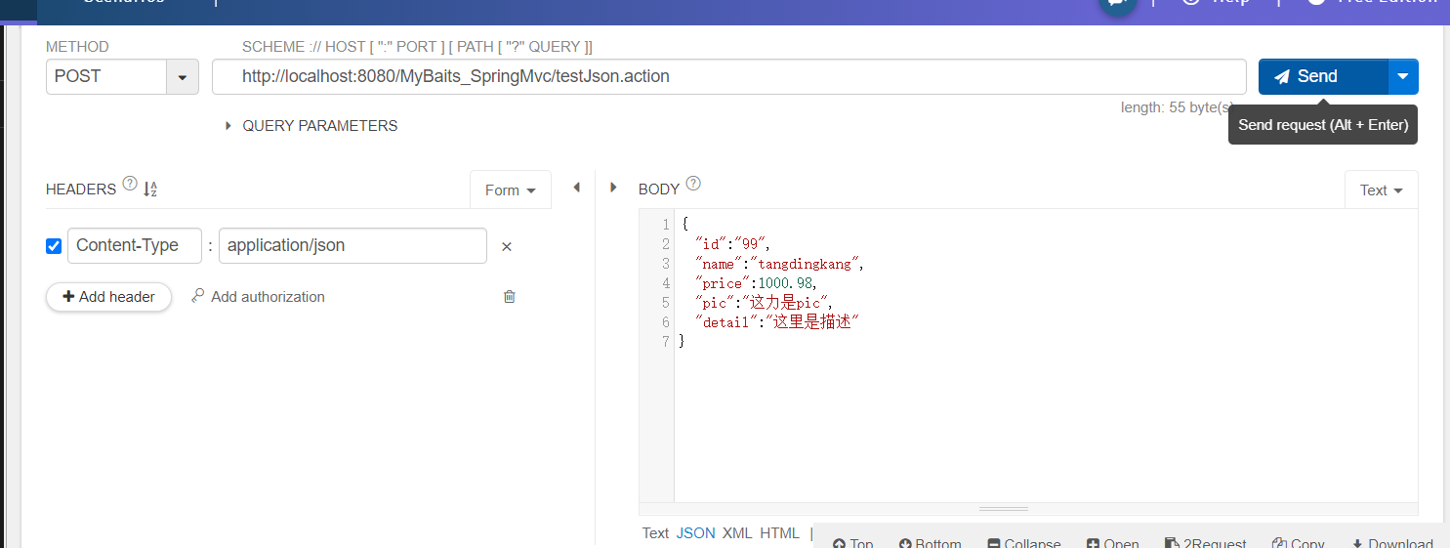This screenshot has width=1450, height=548.
Task: Collapse body pane with right arrow
Action: [613, 187]
